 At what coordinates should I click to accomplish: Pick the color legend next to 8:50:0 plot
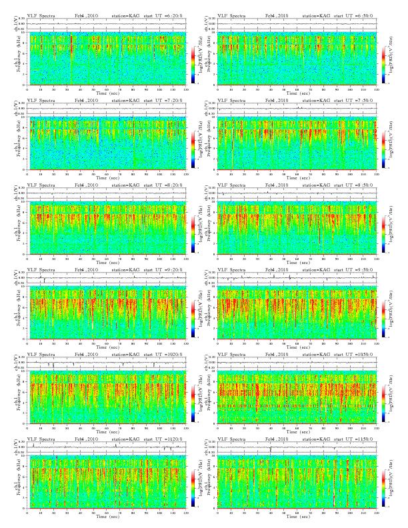pos(384,235)
